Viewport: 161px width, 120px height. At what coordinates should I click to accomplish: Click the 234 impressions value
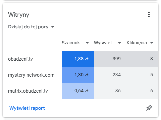[117, 75]
